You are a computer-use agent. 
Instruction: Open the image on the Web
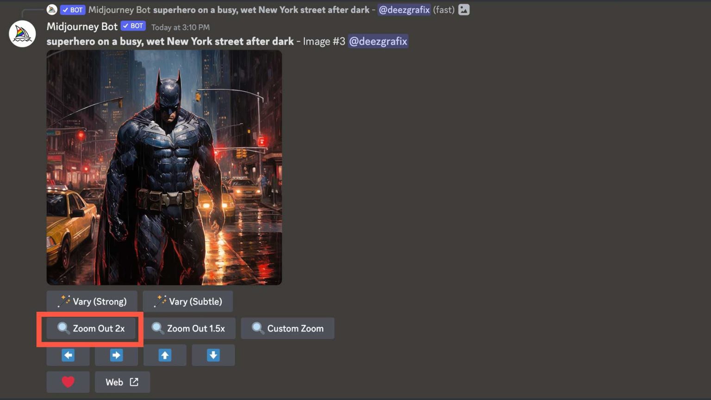coord(122,381)
